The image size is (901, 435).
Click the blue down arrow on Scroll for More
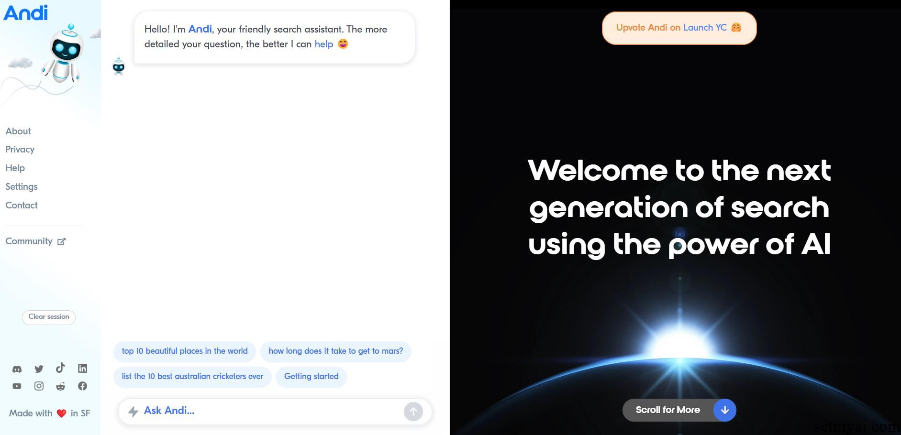(724, 410)
